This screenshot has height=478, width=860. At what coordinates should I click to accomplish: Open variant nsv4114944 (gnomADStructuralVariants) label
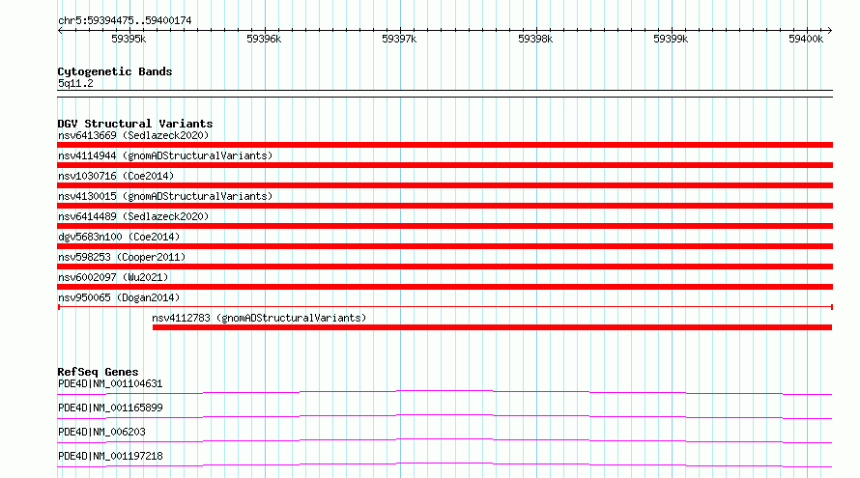tap(165, 155)
